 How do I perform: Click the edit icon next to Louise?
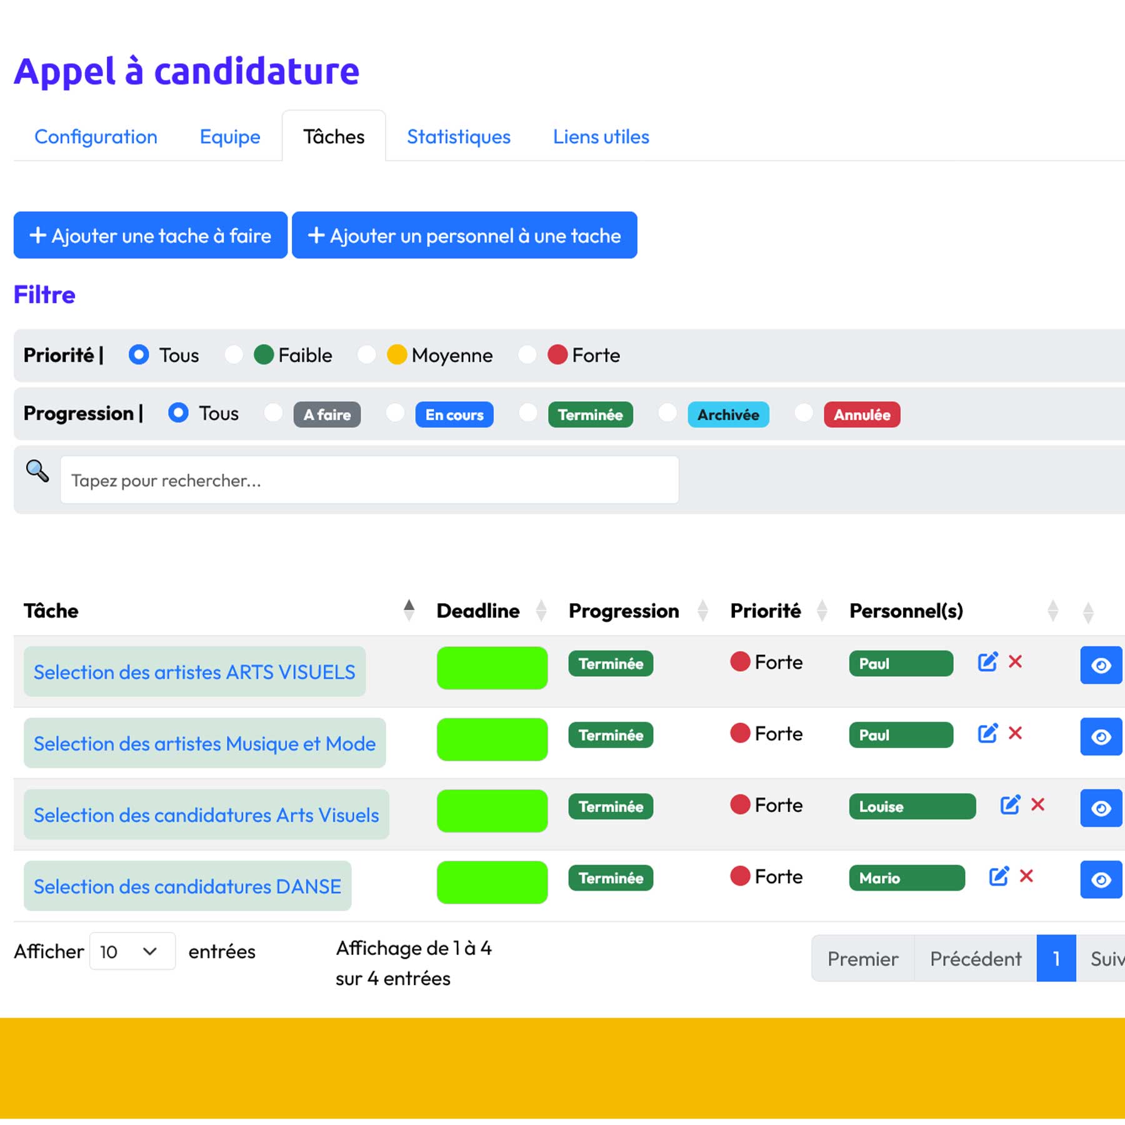(x=1009, y=805)
